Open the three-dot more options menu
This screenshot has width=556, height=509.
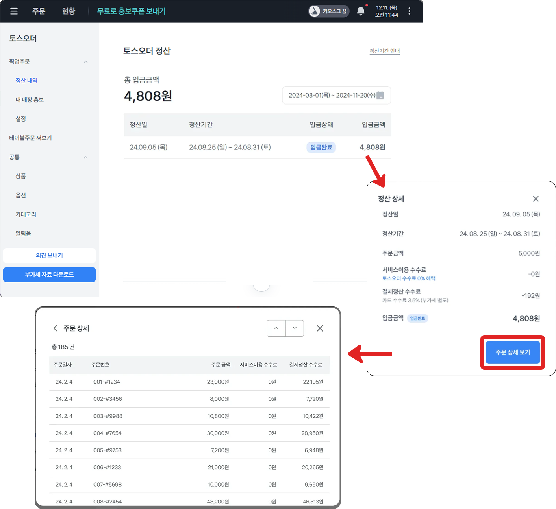[x=410, y=11]
